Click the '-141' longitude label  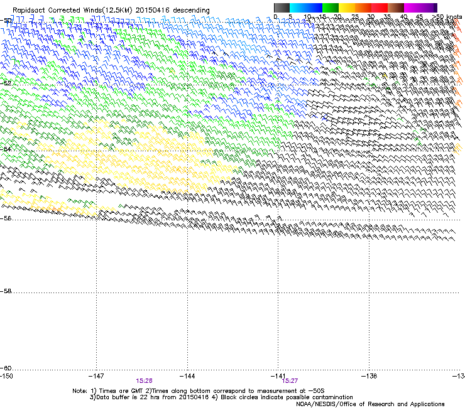pyautogui.click(x=278, y=376)
